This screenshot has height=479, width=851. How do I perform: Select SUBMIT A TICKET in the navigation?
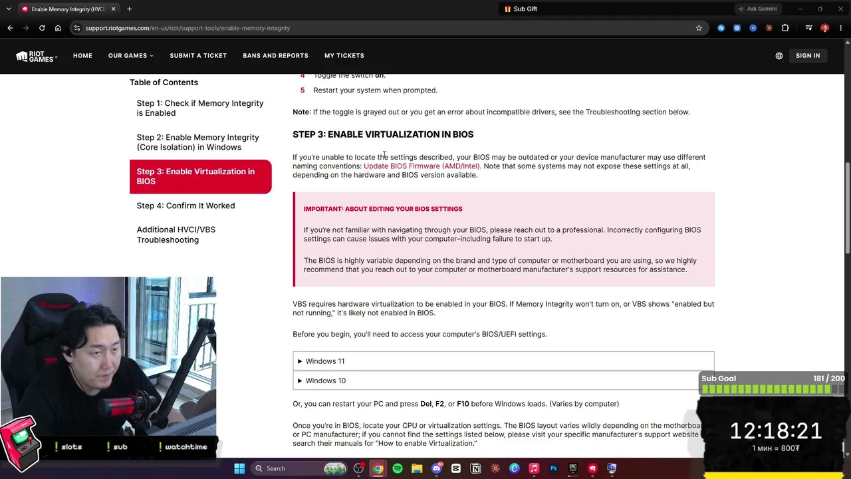[x=198, y=56]
